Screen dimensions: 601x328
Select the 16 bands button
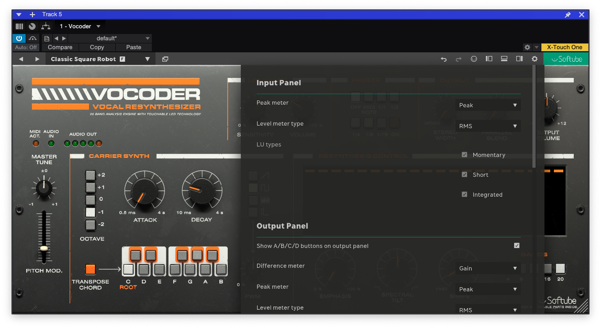point(548,268)
